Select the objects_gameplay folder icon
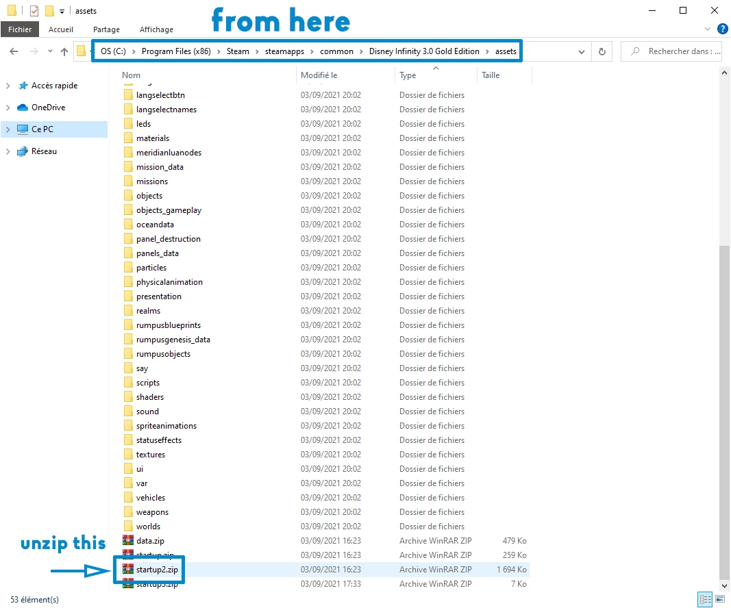The width and height of the screenshot is (731, 608). 128,210
